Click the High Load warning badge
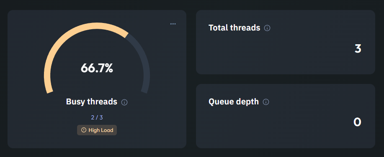The image size is (384, 157). [x=97, y=130]
